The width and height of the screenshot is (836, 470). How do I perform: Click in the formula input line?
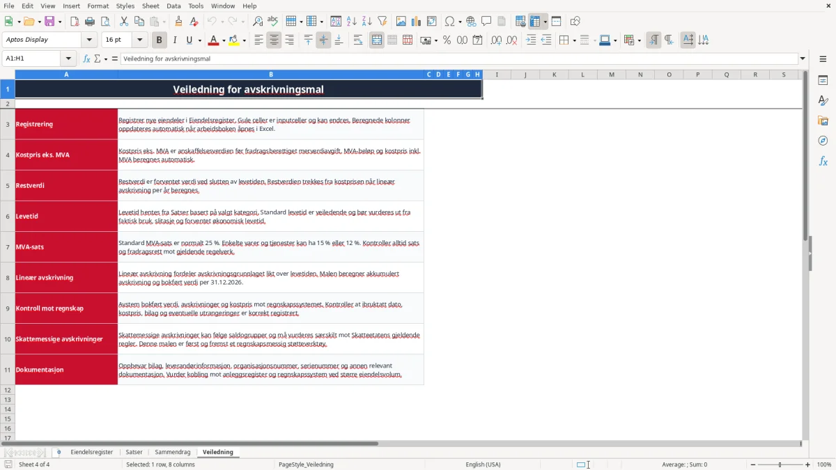pyautogui.click(x=458, y=58)
